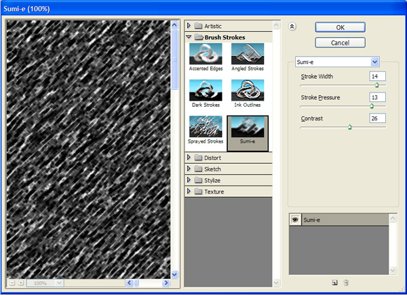Click the filter list scroll up arrow

pos(277,25)
